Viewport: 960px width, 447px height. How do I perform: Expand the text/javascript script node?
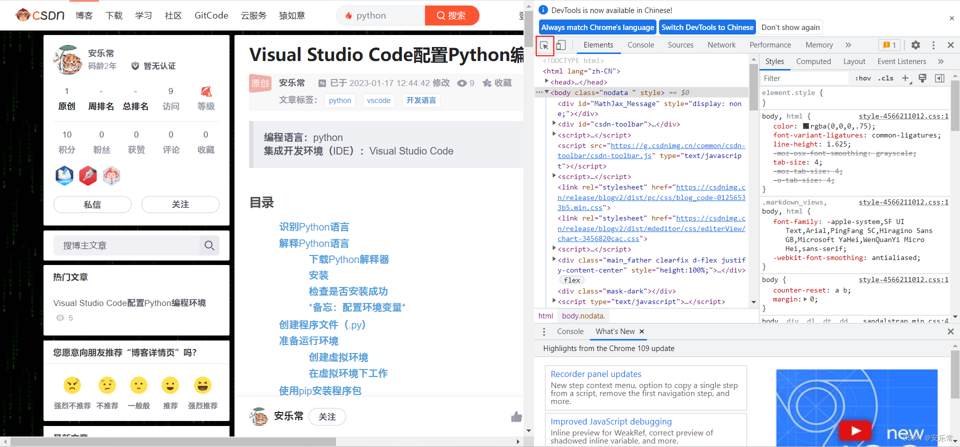[x=554, y=301]
